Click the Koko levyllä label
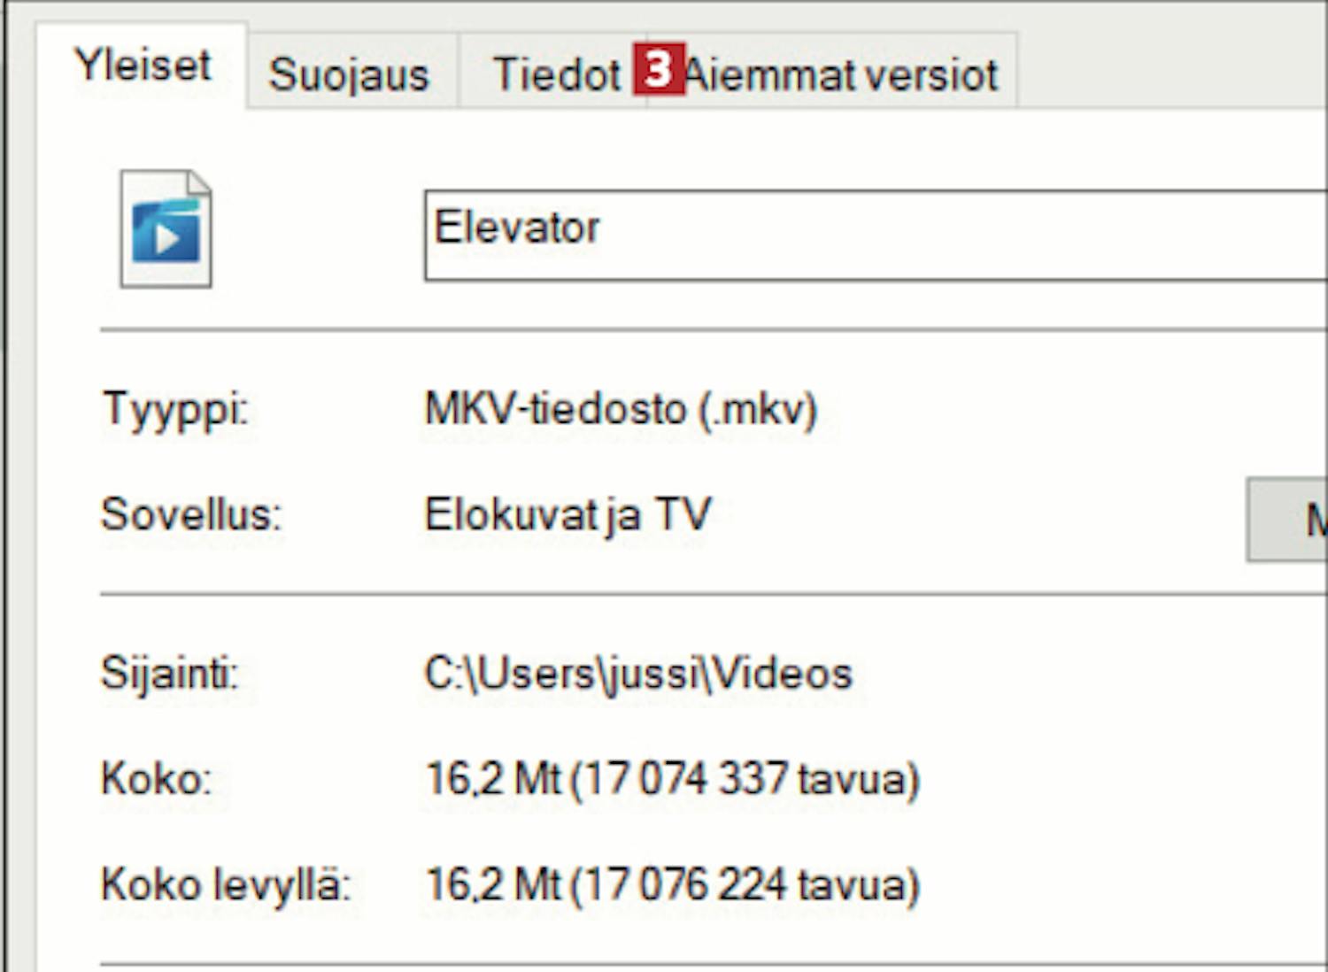 point(226,884)
